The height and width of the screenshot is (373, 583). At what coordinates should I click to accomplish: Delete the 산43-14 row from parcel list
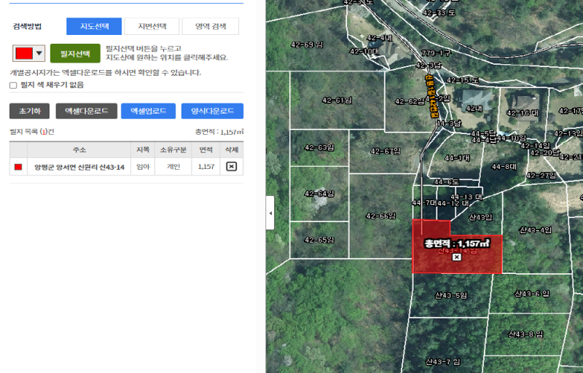(231, 167)
